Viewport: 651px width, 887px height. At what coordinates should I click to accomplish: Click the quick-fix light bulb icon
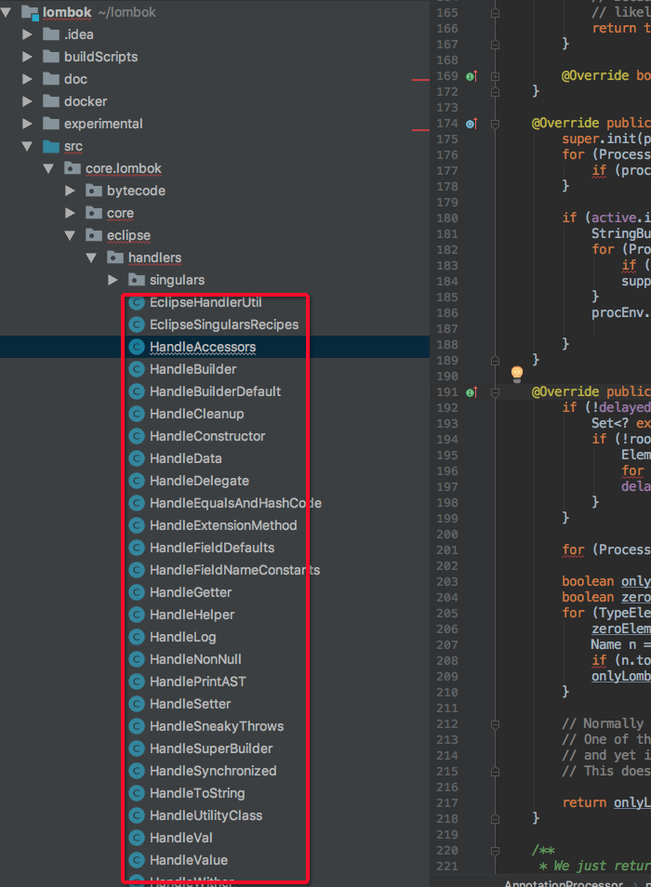point(517,374)
